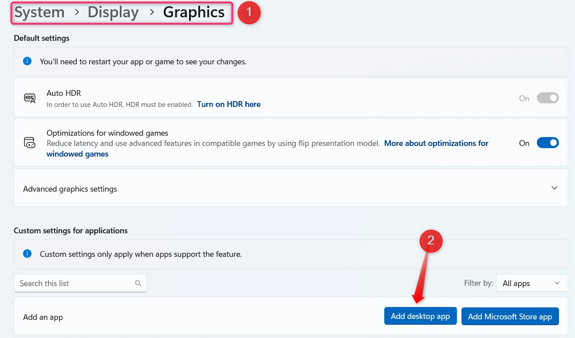
Task: Click the Auto HDR title text
Action: point(64,93)
